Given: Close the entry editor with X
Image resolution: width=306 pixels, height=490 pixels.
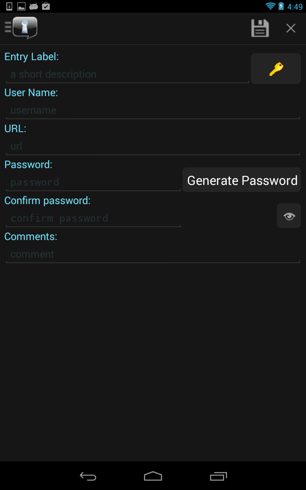Looking at the screenshot, I should tap(291, 28).
